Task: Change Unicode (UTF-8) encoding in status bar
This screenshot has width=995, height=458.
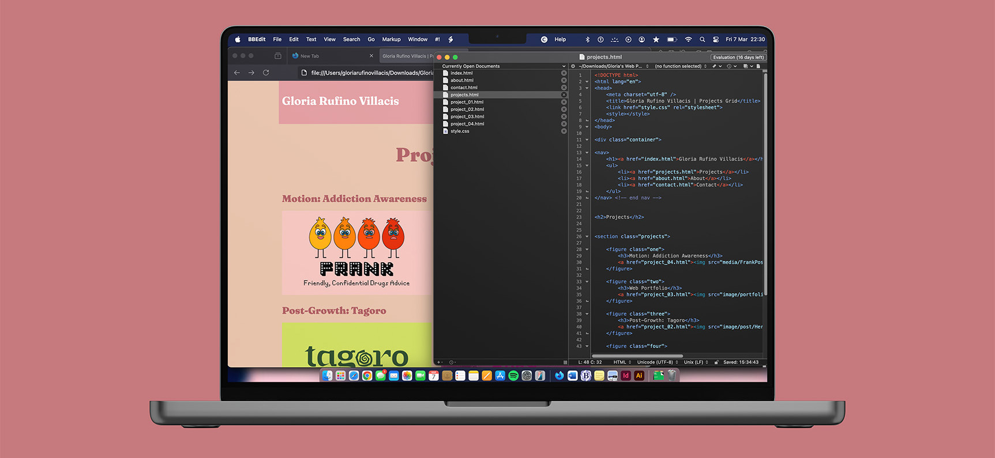Action: [x=657, y=362]
